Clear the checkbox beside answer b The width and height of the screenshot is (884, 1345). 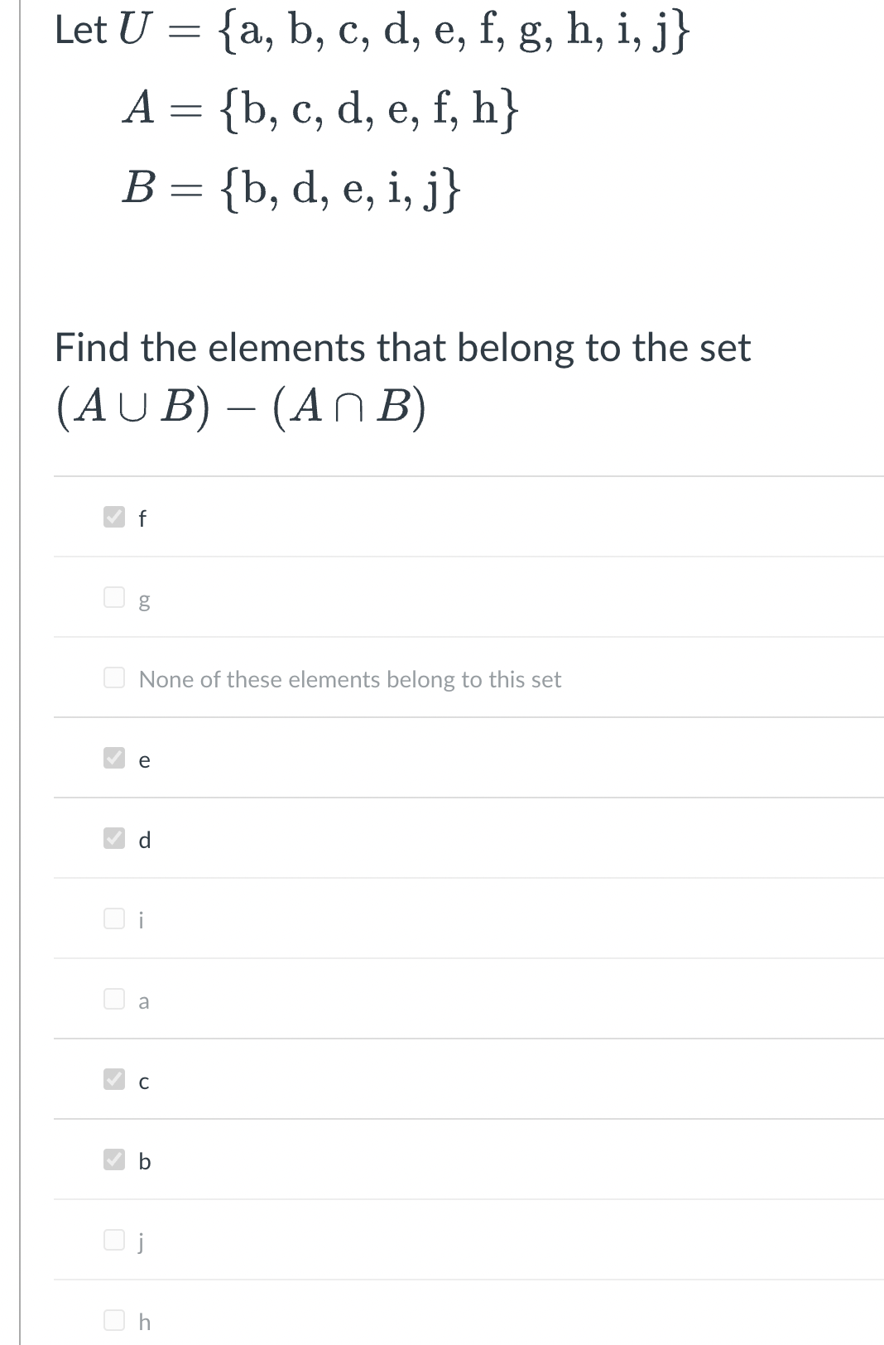click(x=114, y=1159)
